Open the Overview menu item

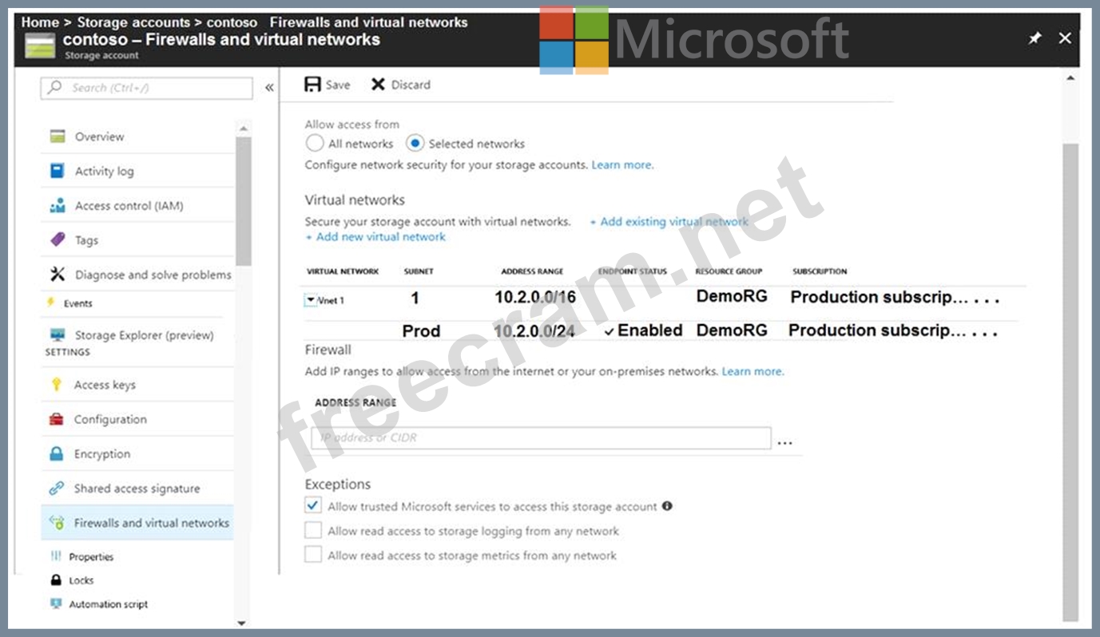click(99, 136)
